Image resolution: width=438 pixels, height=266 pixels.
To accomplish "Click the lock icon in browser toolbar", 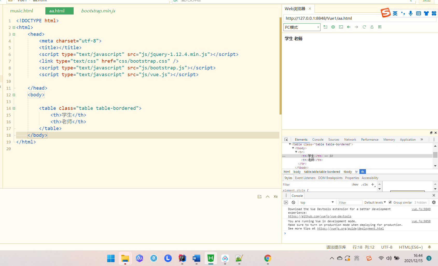I will click(372, 27).
